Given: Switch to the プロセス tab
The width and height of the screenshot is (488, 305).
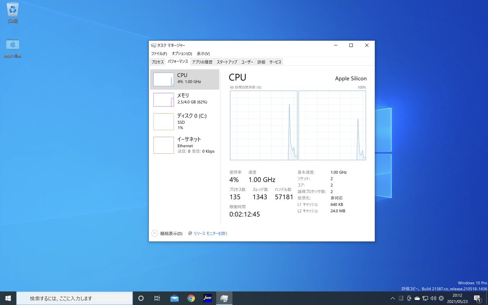Looking at the screenshot, I should (158, 62).
